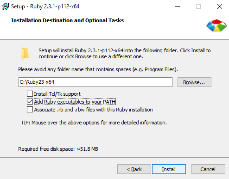Uncheck Add Ruby executables to your PATH
The image size is (229, 179).
[30, 102]
